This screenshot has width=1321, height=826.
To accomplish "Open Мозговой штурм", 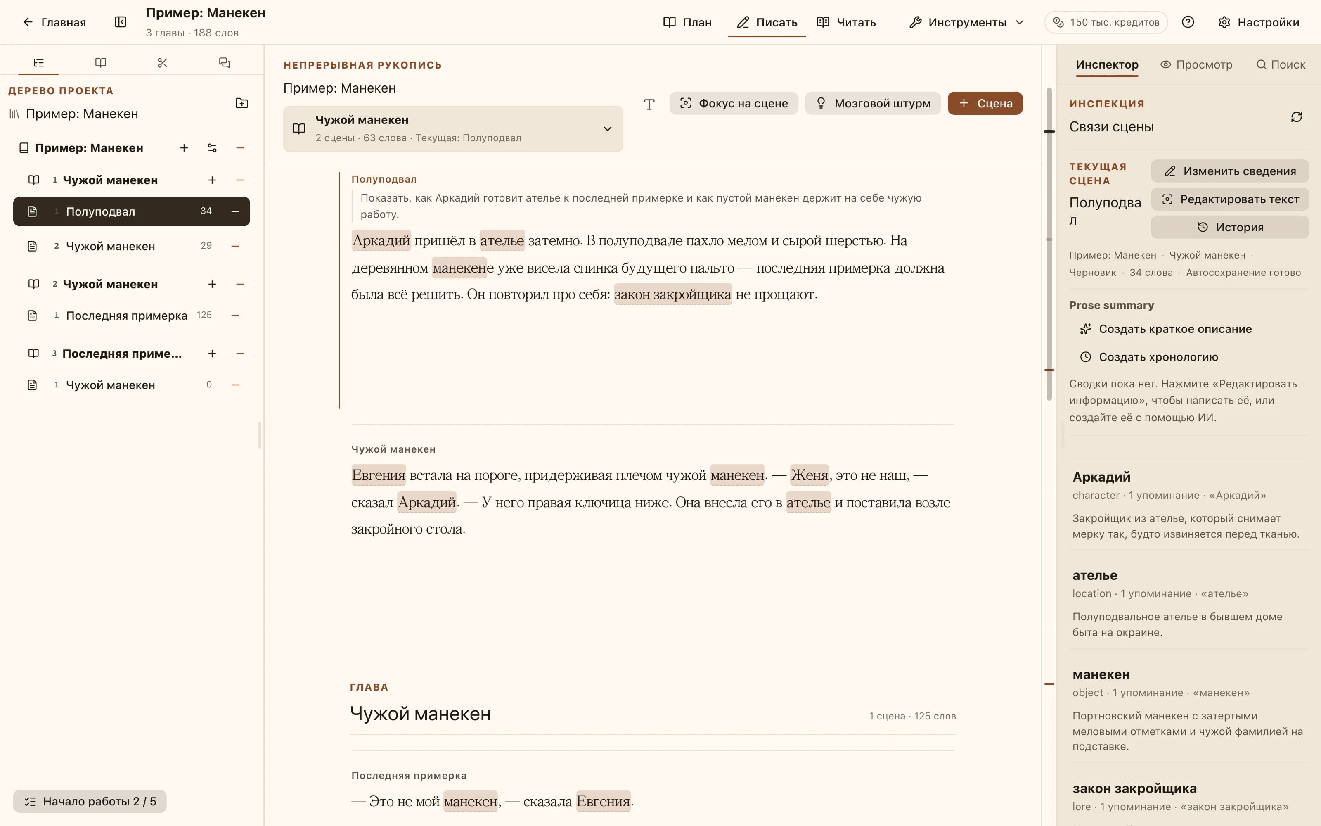I will tap(873, 103).
